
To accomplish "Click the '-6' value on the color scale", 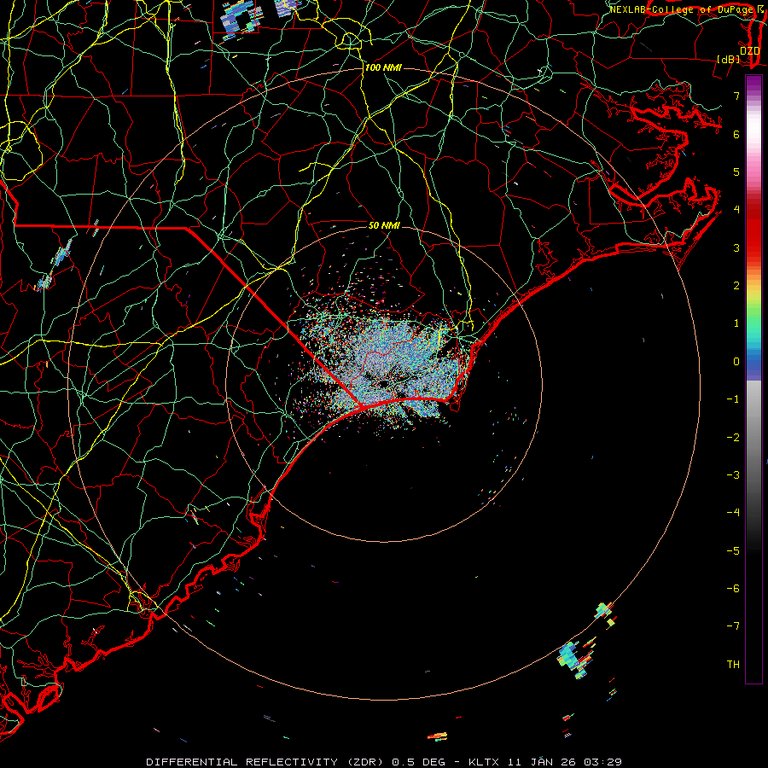I will coord(733,588).
